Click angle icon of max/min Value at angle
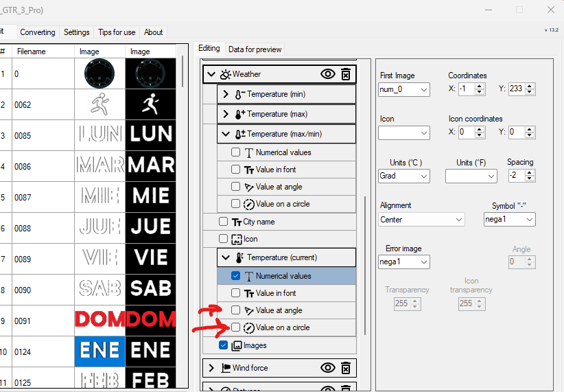Image resolution: width=564 pixels, height=392 pixels. (x=249, y=187)
